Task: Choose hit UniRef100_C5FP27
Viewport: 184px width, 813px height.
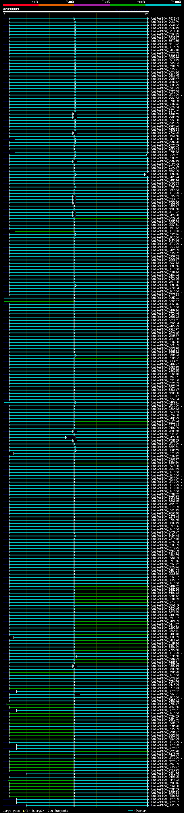Action: pos(165,618)
